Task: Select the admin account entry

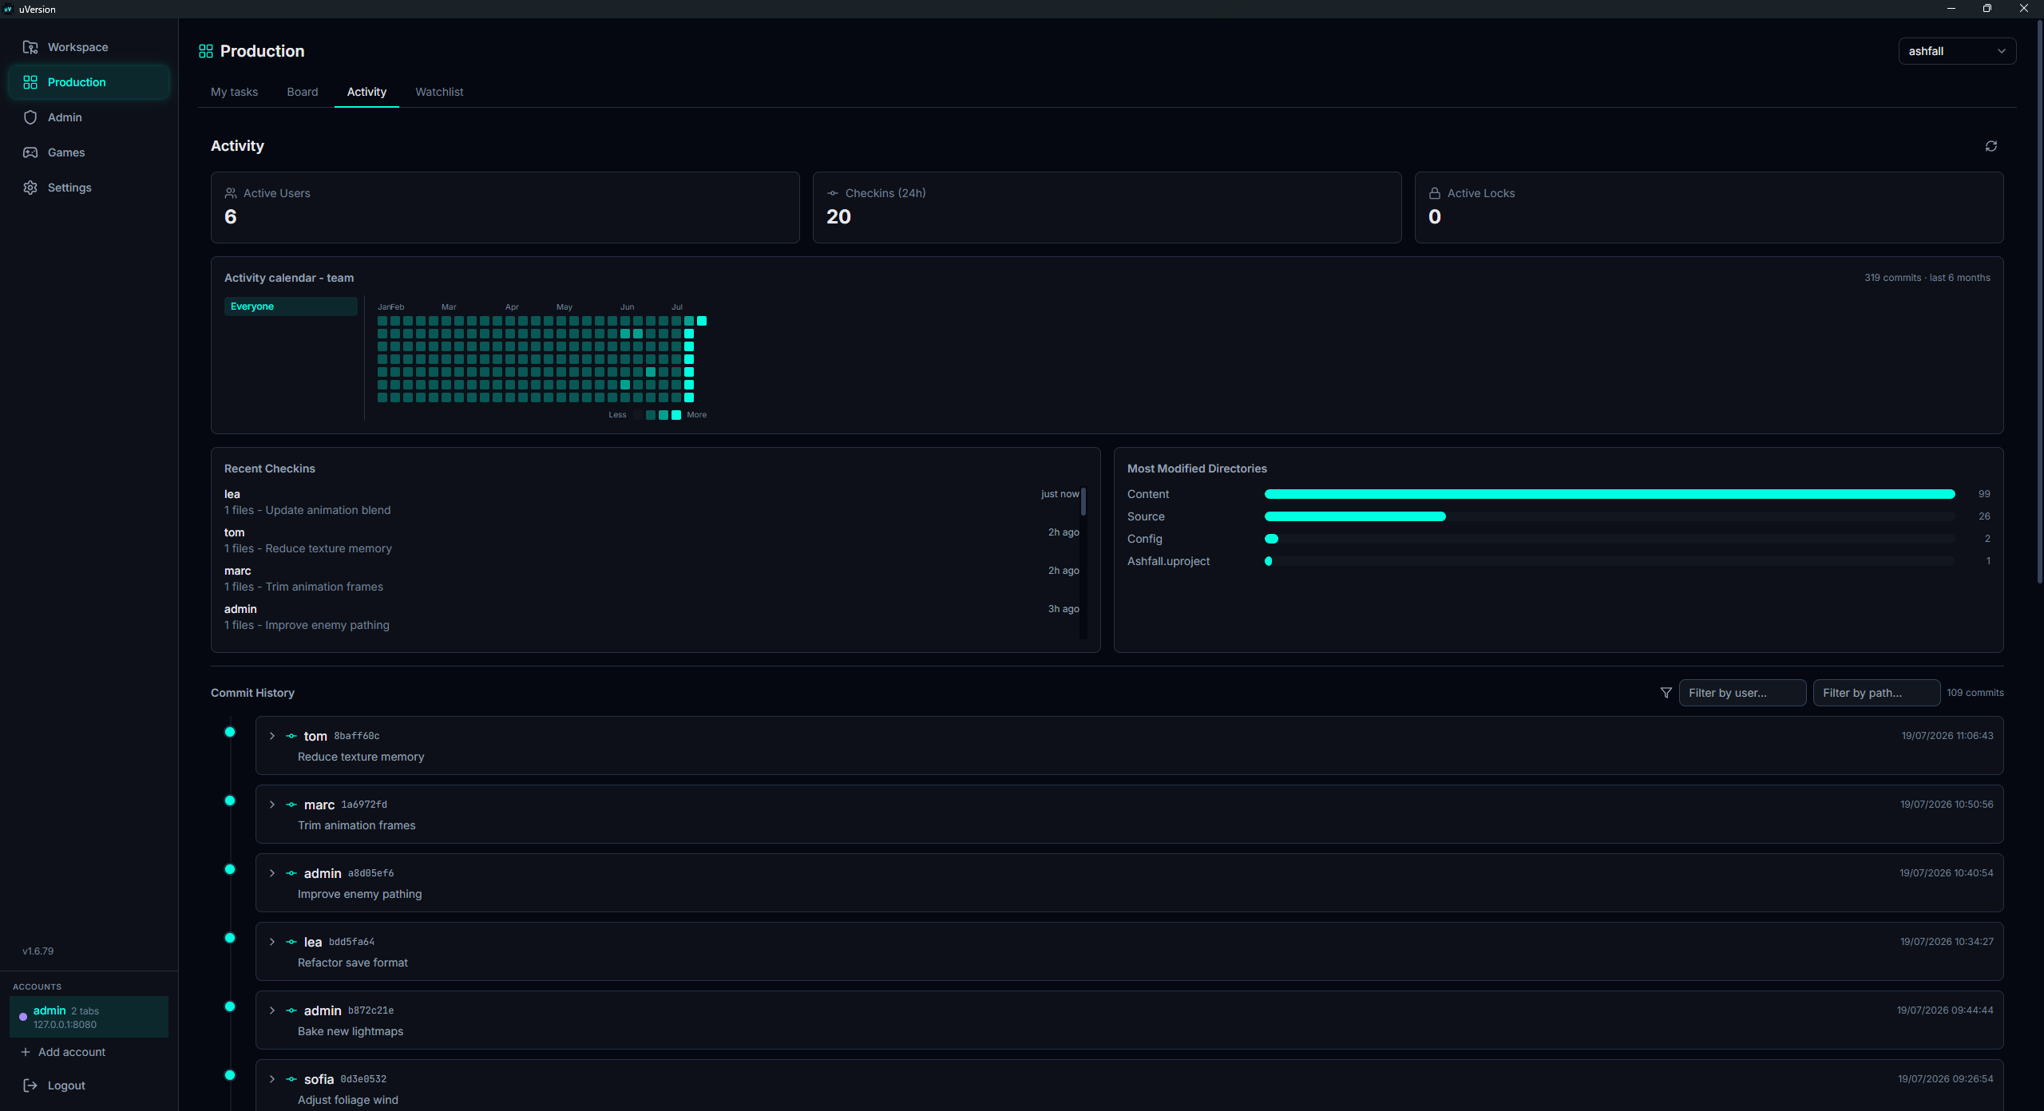Action: [x=89, y=1017]
